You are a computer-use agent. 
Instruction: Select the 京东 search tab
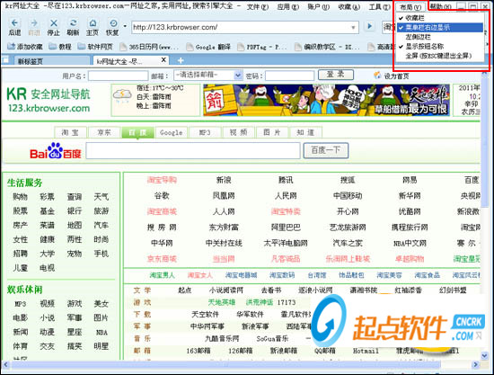tap(104, 132)
